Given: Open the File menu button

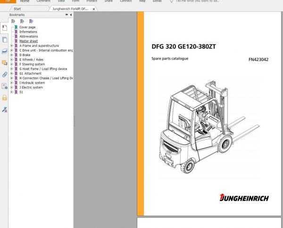Looking at the screenshot, I should click(x=8, y=1).
